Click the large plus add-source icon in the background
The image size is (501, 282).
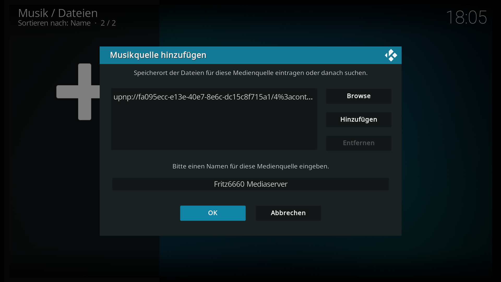[x=78, y=92]
